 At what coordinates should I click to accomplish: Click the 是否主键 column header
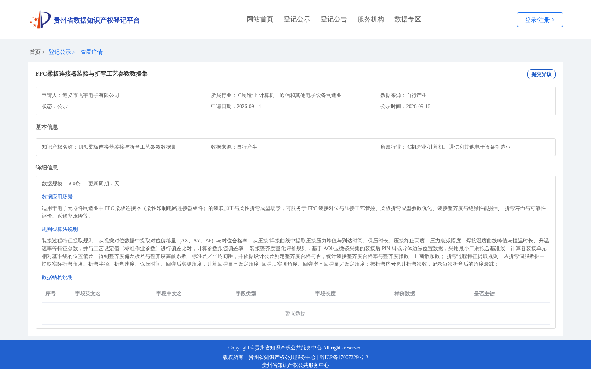484,293
